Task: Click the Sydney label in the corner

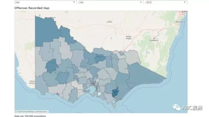Action: pos(184,12)
